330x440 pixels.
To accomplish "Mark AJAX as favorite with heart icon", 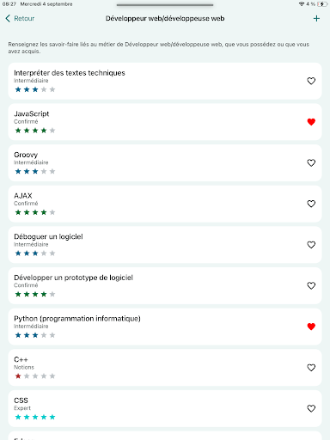I will pos(311,204).
